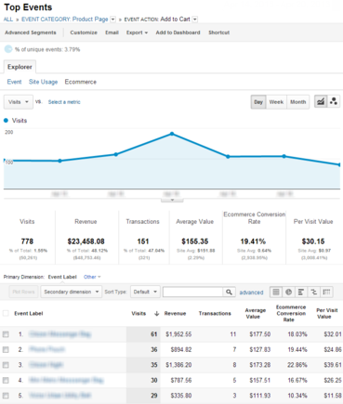Screen dimensions: 343x404
Task: Click the 19.41% Ecommerce Conversion Rate total
Action: [253, 241]
